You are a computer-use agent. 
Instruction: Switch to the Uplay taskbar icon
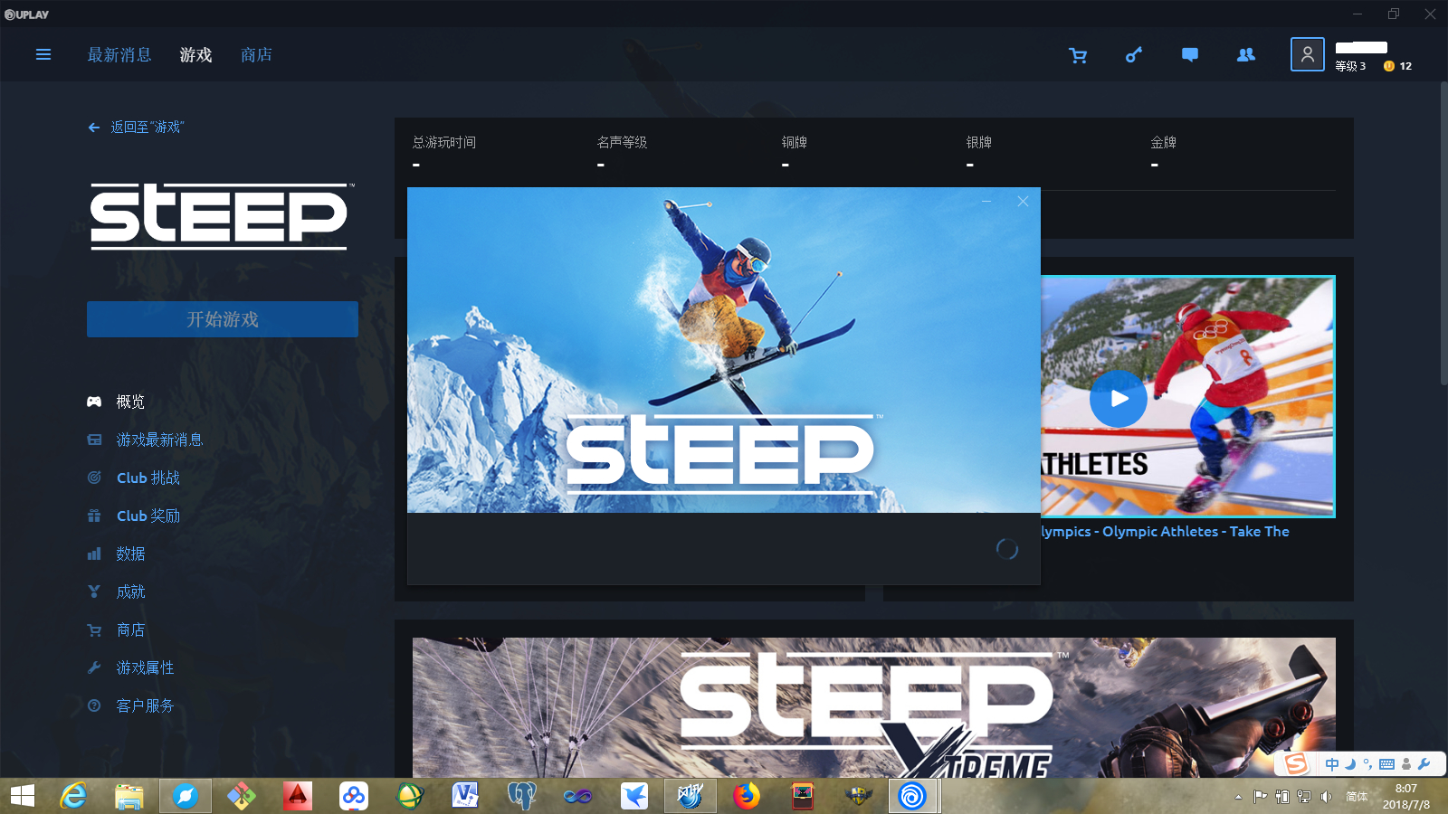point(912,796)
